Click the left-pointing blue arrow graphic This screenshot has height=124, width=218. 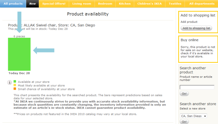(44, 50)
